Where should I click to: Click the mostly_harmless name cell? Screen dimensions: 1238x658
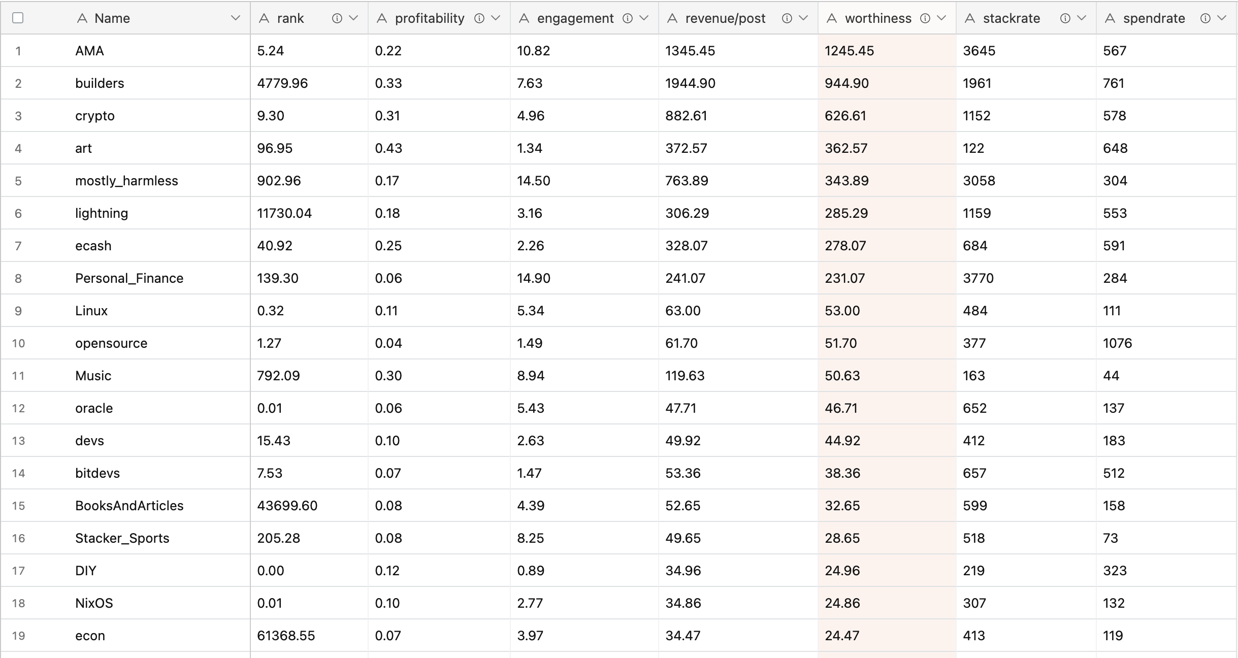point(126,181)
